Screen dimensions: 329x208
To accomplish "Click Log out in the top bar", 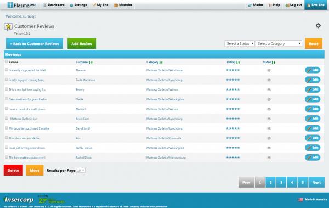I will point(294,5).
